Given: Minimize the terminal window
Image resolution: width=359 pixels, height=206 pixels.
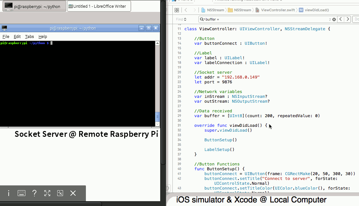Looking at the screenshot, I should (x=142, y=28).
